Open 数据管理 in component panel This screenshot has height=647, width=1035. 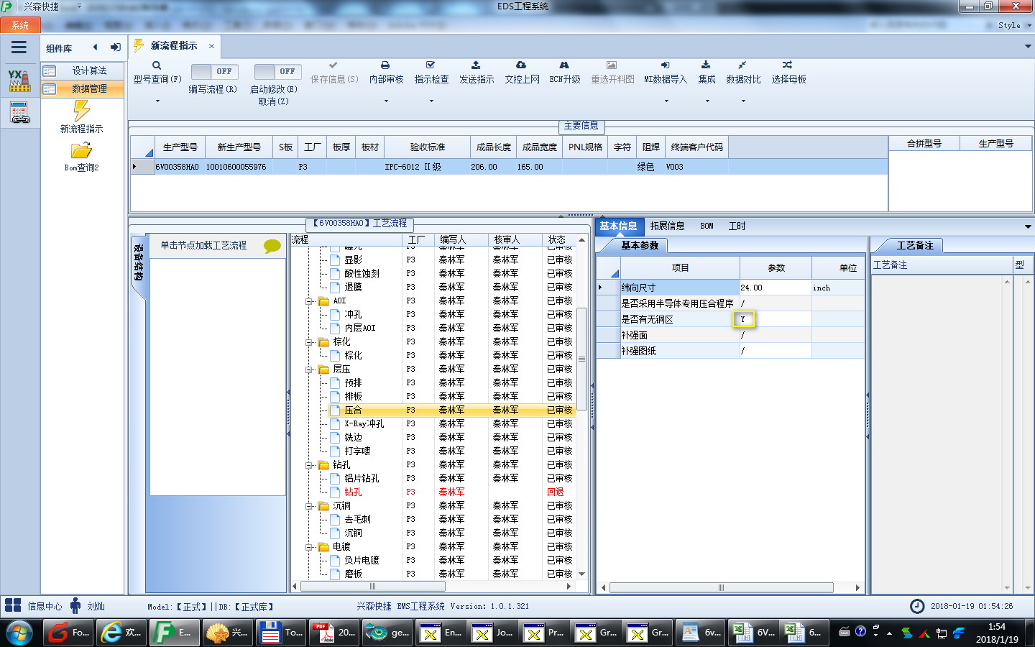pos(82,88)
